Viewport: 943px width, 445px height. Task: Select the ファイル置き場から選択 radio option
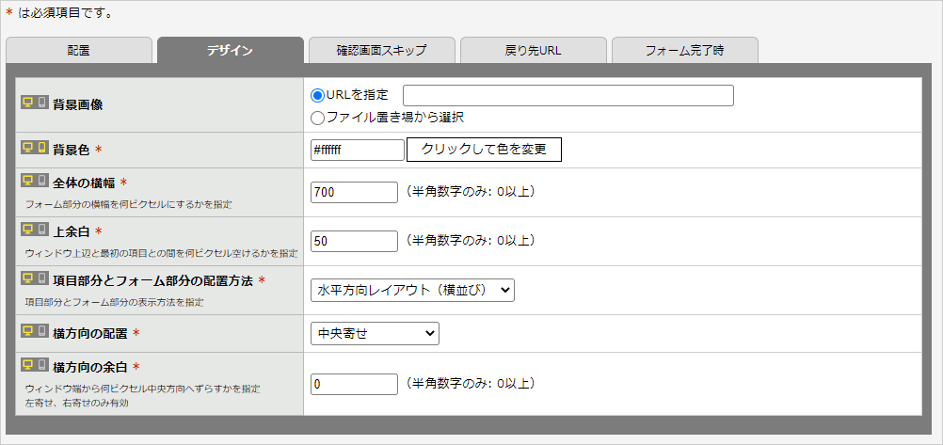pos(317,118)
